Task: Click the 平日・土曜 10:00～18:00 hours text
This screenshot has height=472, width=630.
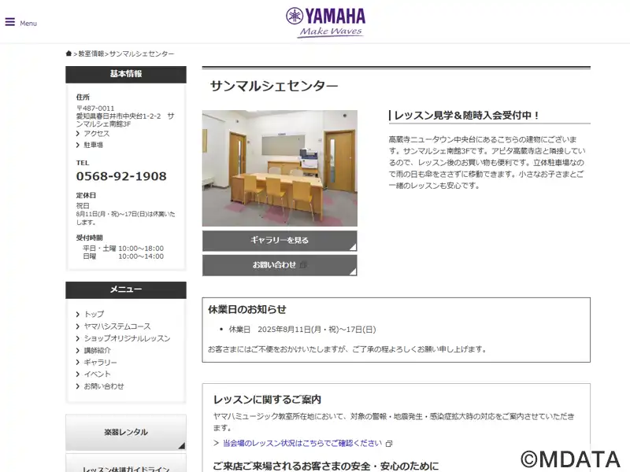Action: (123, 249)
